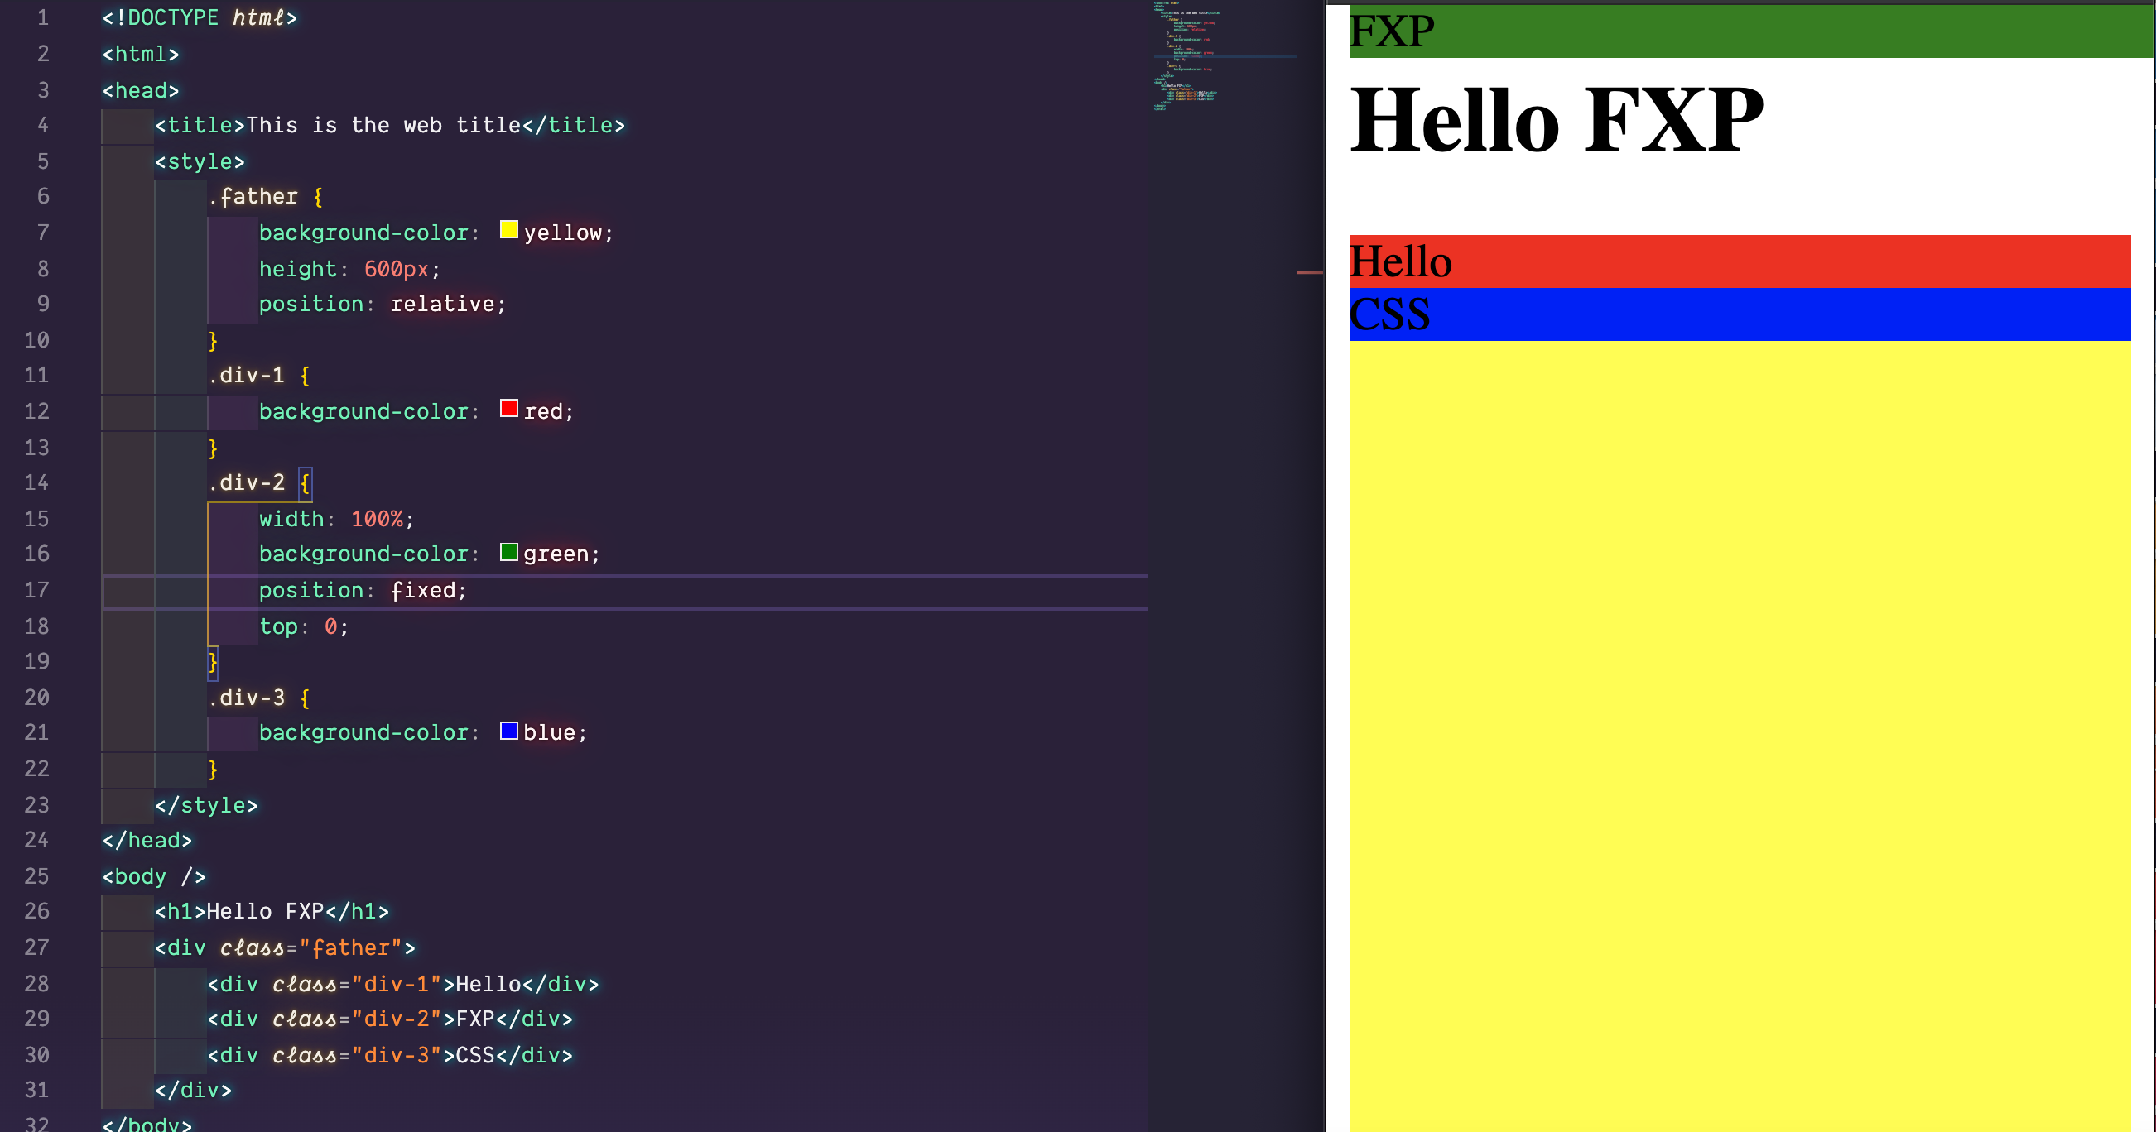Click the highlighted opening brace of .div-2
The width and height of the screenshot is (2156, 1132).
point(305,483)
